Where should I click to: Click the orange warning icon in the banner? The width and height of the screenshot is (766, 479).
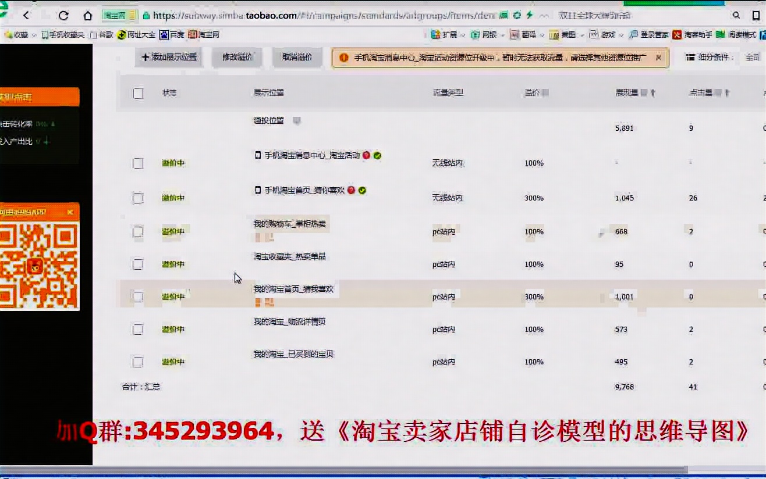343,58
